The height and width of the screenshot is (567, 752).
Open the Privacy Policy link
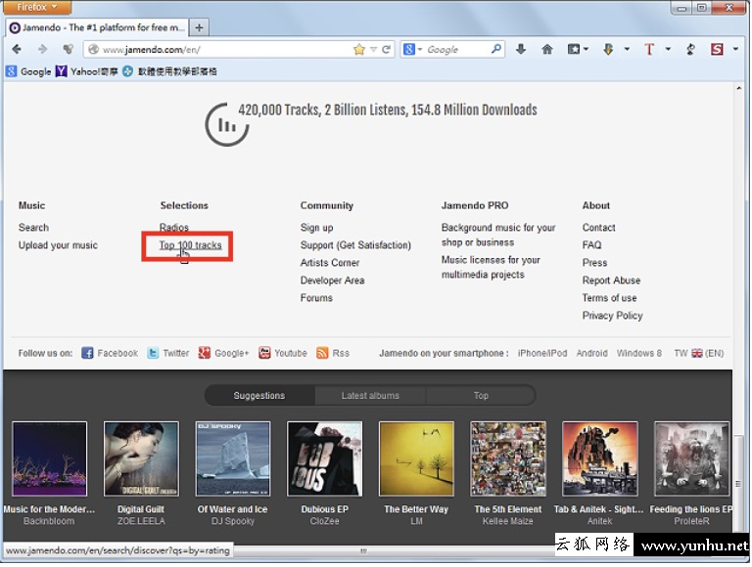(x=612, y=316)
